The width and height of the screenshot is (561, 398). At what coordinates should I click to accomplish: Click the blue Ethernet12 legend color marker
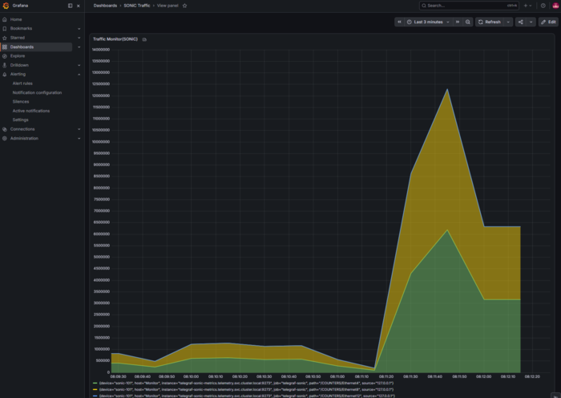coord(95,396)
